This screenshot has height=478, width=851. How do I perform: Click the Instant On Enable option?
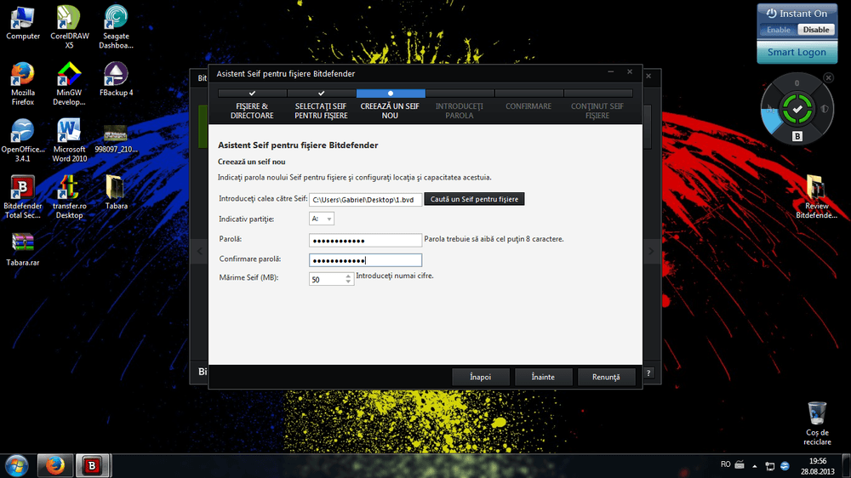[x=778, y=30]
